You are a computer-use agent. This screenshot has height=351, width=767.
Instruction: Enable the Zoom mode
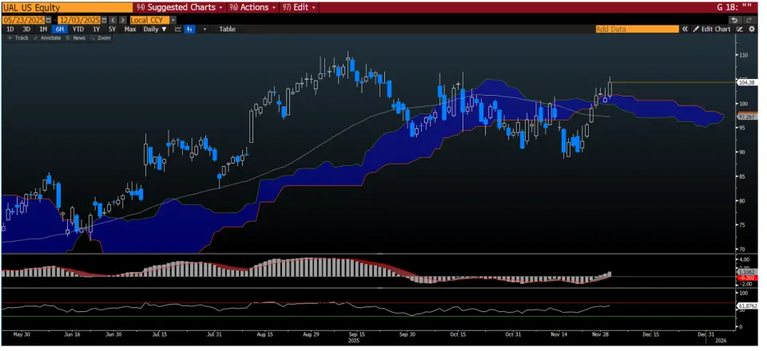click(101, 37)
